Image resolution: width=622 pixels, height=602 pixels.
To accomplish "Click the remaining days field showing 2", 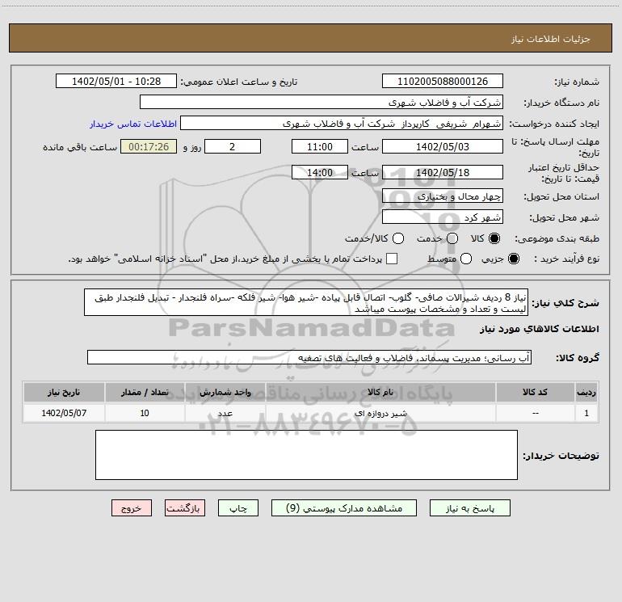I will coord(233,146).
